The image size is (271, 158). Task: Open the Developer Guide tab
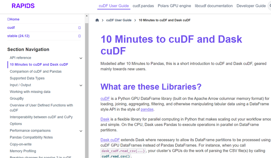(x=251, y=6)
